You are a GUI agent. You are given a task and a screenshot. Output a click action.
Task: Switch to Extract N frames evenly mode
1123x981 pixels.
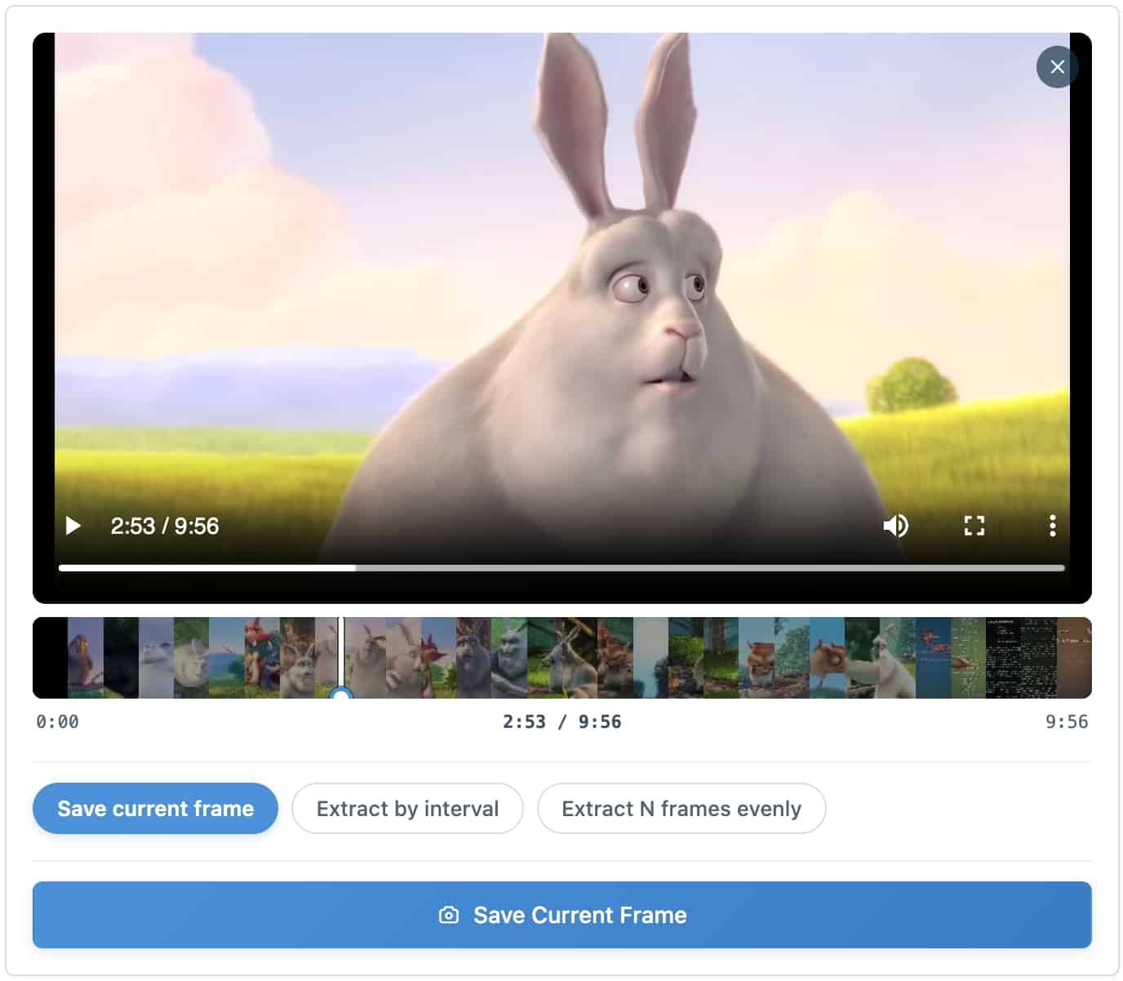coord(681,809)
